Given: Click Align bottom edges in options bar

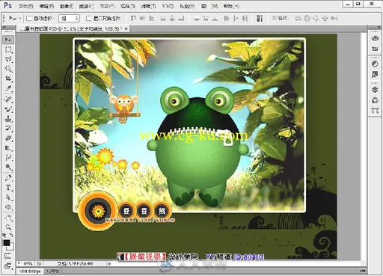Looking at the screenshot, I should (151, 18).
